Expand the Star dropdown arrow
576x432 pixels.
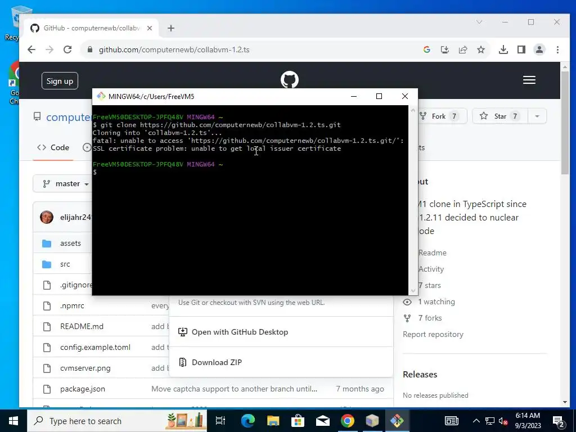537,116
